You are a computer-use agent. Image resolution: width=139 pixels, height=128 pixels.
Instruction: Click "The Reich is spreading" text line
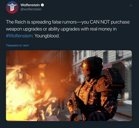pos(29,22)
